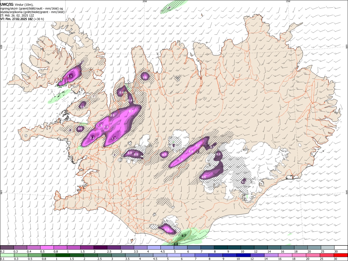
Task: Select the black 0.6 label off the south coast
Action: (176, 244)
